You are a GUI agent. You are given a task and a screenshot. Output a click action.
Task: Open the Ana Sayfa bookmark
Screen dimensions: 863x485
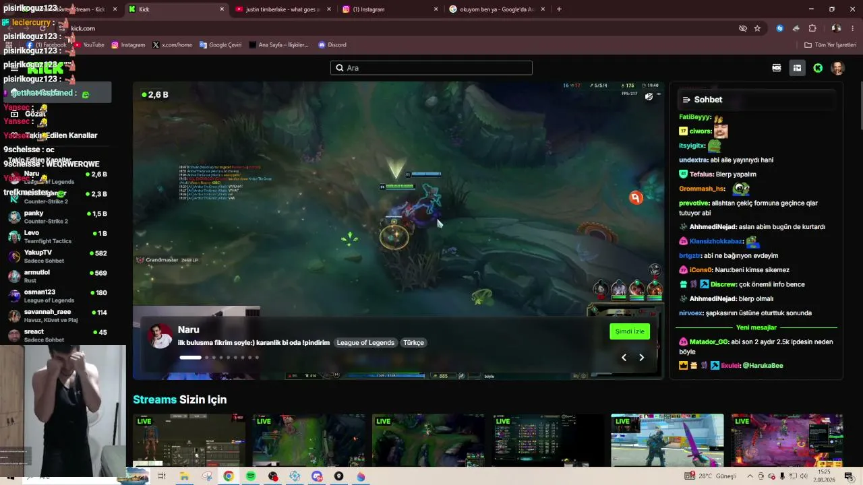pyautogui.click(x=278, y=45)
